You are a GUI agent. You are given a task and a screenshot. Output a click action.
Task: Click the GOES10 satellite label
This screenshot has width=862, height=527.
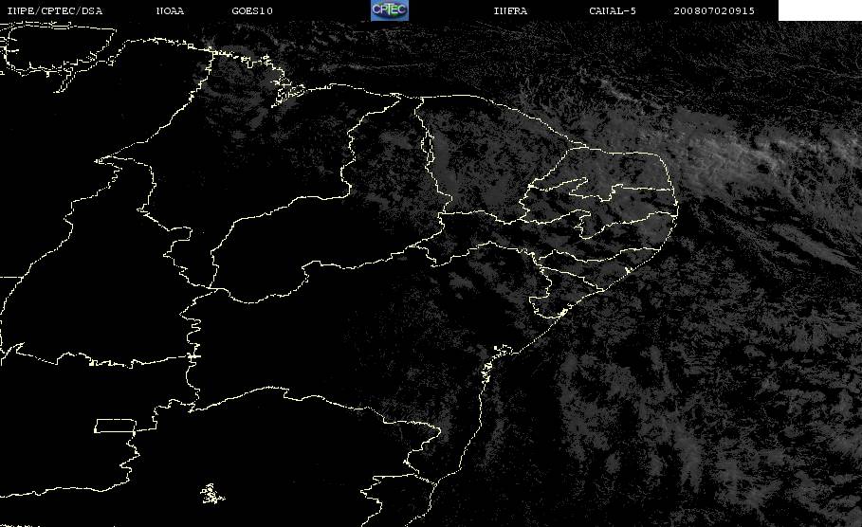[x=252, y=11]
